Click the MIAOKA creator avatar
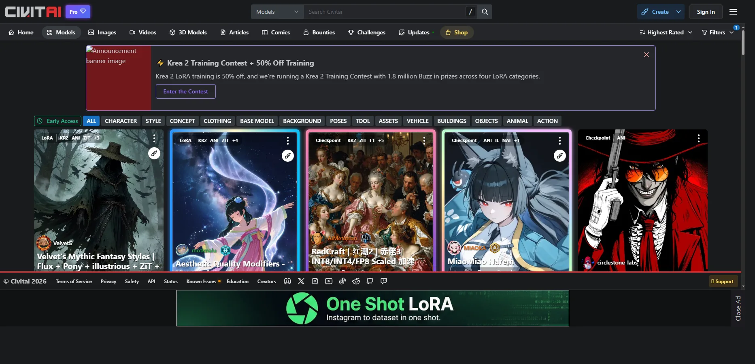This screenshot has height=364, width=755. click(454, 248)
